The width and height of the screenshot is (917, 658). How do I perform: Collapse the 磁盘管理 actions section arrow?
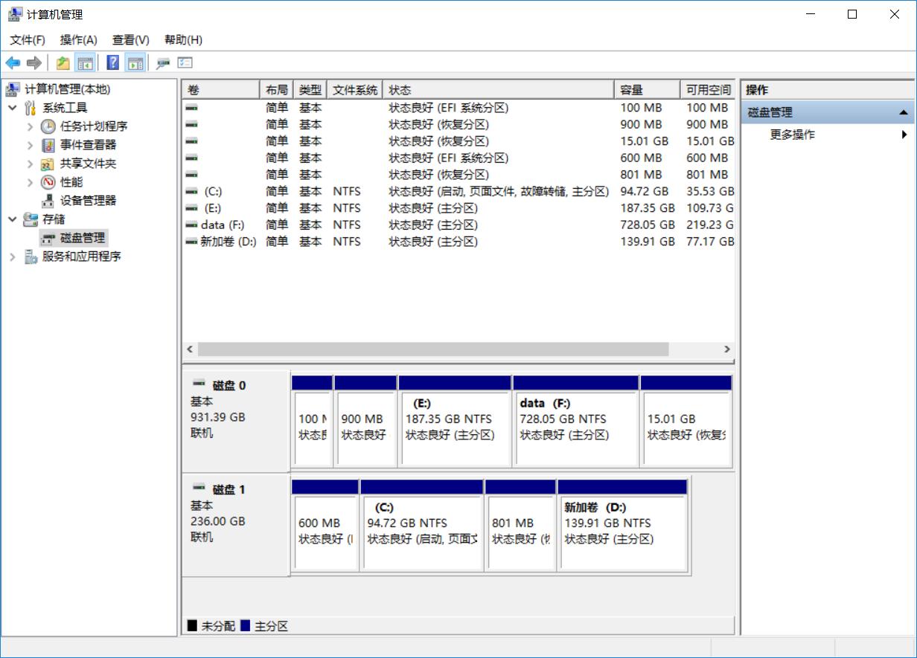point(903,113)
